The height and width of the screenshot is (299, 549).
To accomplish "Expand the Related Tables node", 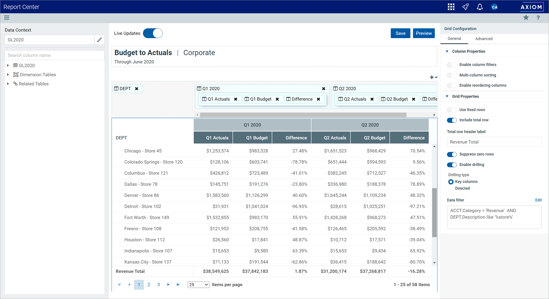I will click(8, 84).
